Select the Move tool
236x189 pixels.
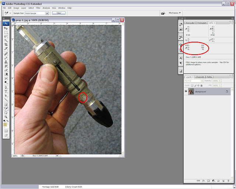click(6, 28)
